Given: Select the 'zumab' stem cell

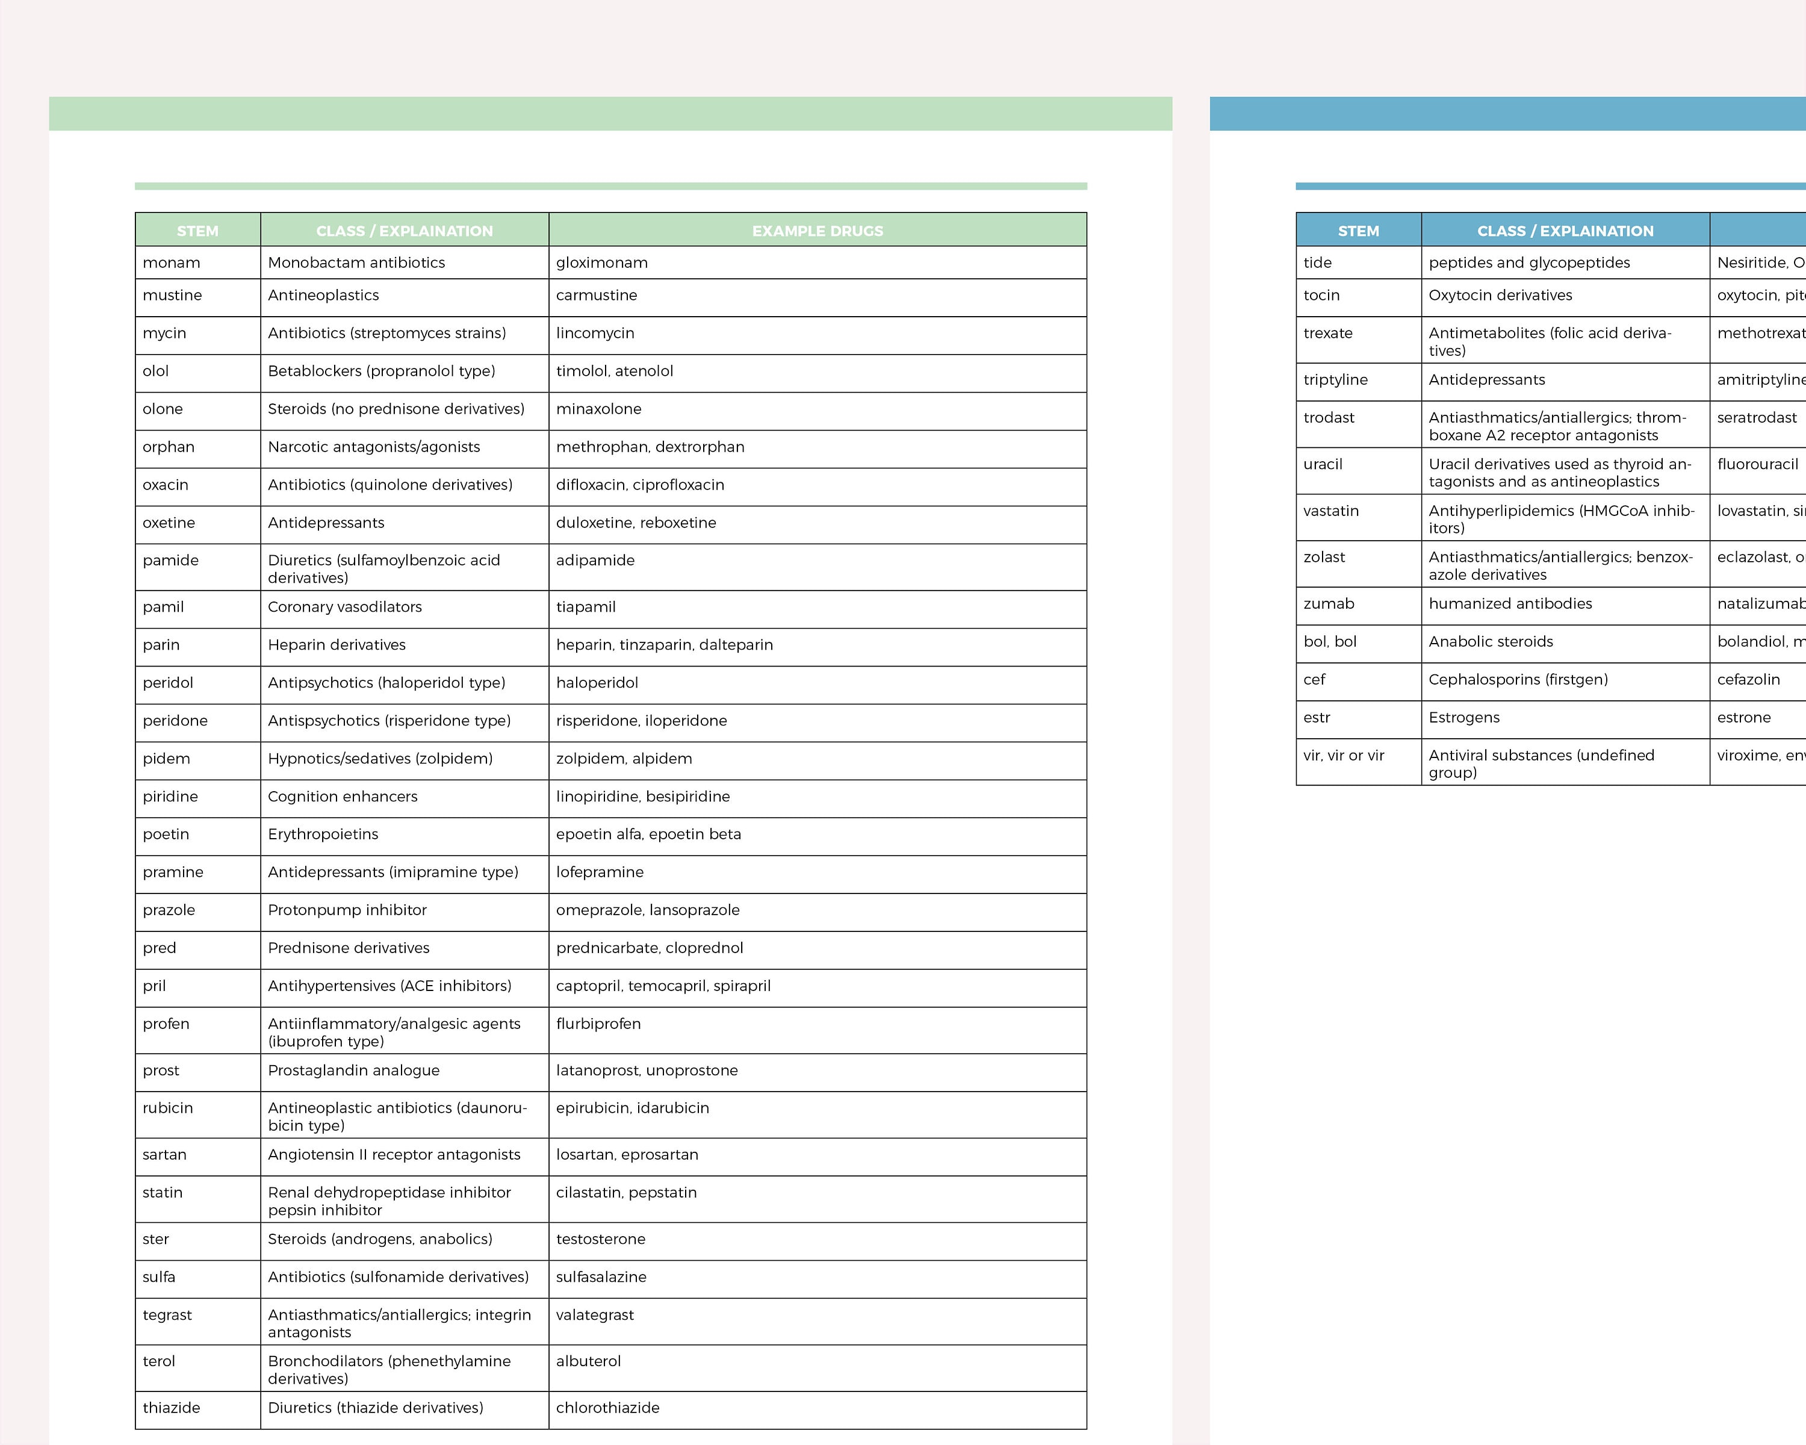Looking at the screenshot, I should tap(1359, 606).
